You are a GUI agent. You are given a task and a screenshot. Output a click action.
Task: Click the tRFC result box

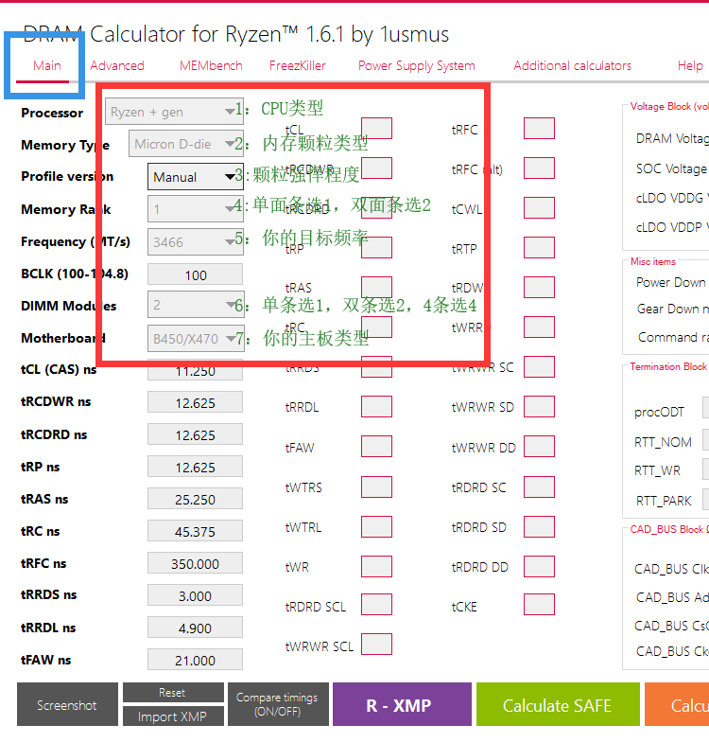click(x=539, y=129)
